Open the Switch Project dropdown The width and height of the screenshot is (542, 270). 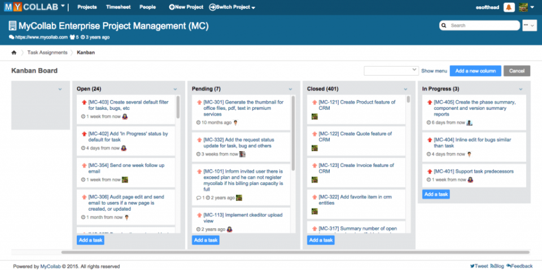point(233,7)
